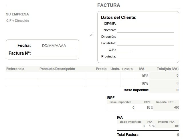The image size is (186, 139).
Task: Select the Localidad input field
Action: coord(145,43)
